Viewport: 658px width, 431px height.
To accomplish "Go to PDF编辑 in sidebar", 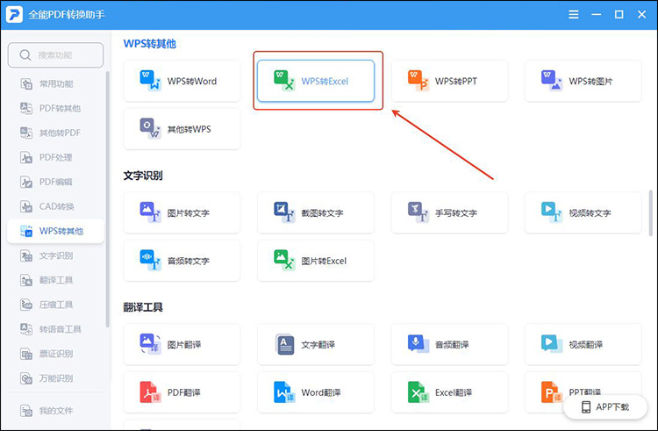I will [x=55, y=182].
